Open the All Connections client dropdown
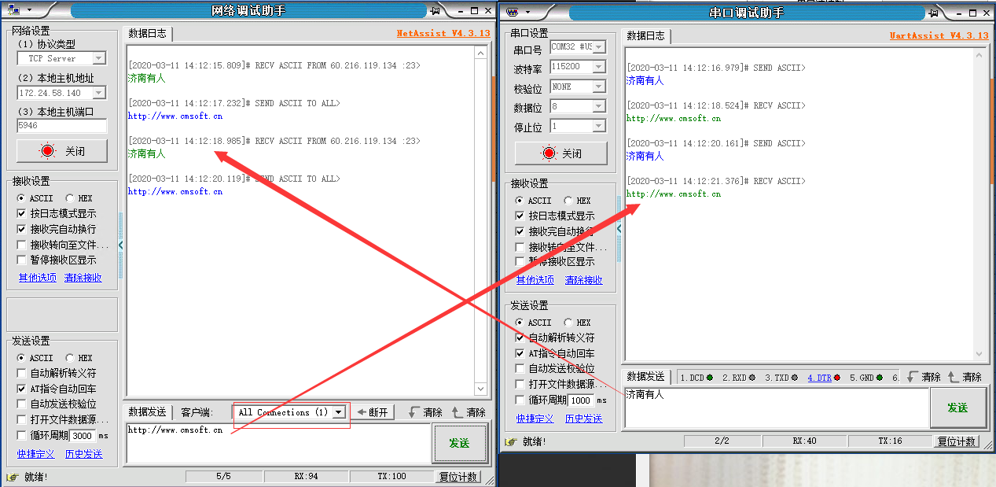Screen dimensions: 996x487 (x=339, y=412)
